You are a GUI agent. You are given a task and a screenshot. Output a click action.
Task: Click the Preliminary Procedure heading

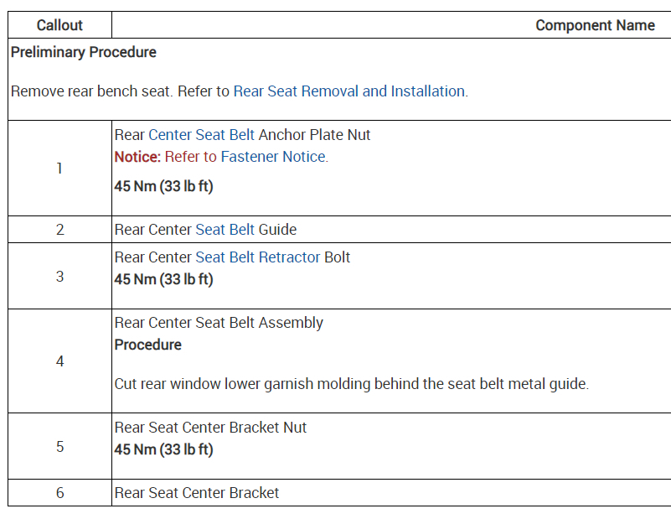tap(84, 52)
